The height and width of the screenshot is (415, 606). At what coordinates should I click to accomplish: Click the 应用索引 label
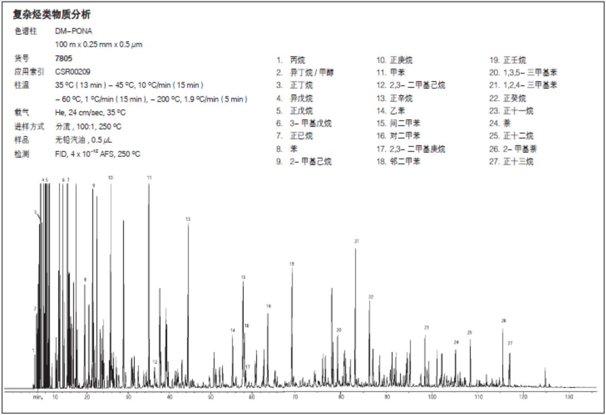click(29, 72)
